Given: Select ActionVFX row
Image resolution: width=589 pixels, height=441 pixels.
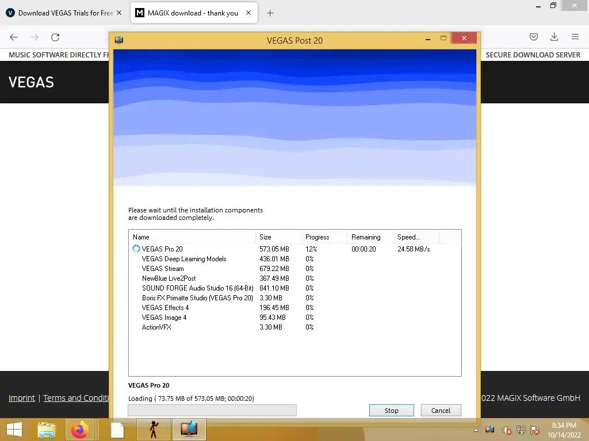Looking at the screenshot, I should click(294, 327).
